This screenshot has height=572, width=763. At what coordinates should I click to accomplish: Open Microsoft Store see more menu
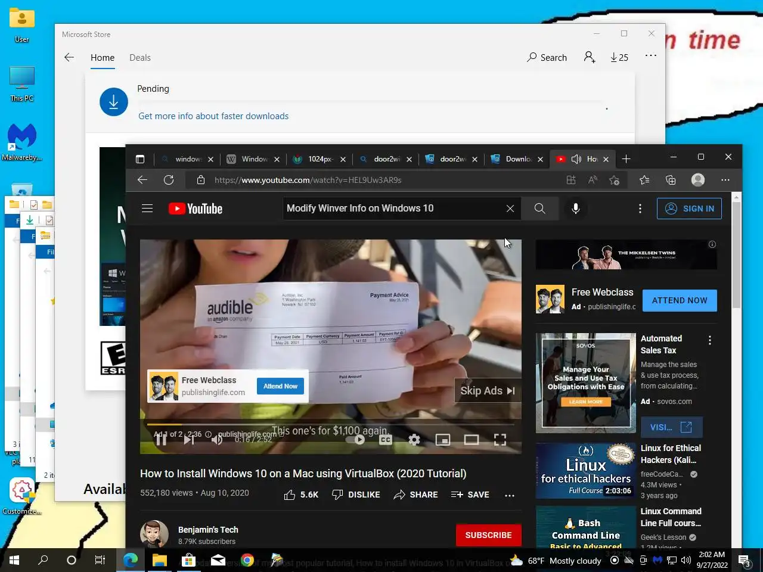point(651,56)
